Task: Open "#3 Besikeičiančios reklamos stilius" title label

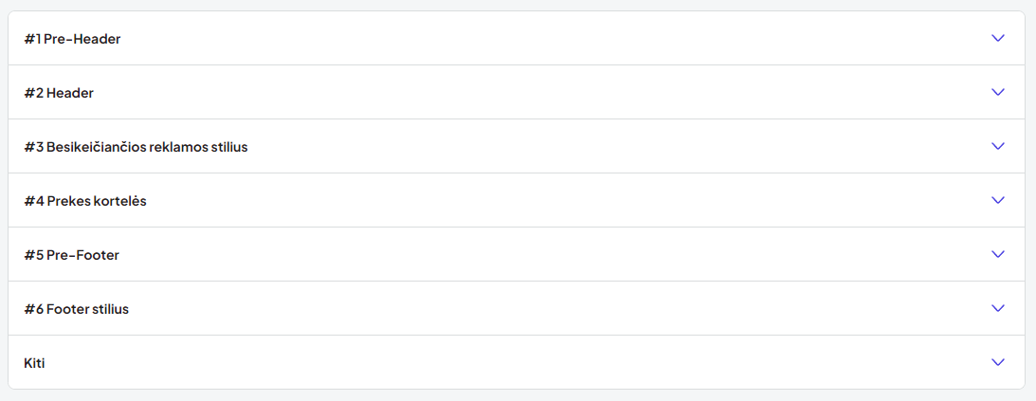Action: click(x=136, y=147)
